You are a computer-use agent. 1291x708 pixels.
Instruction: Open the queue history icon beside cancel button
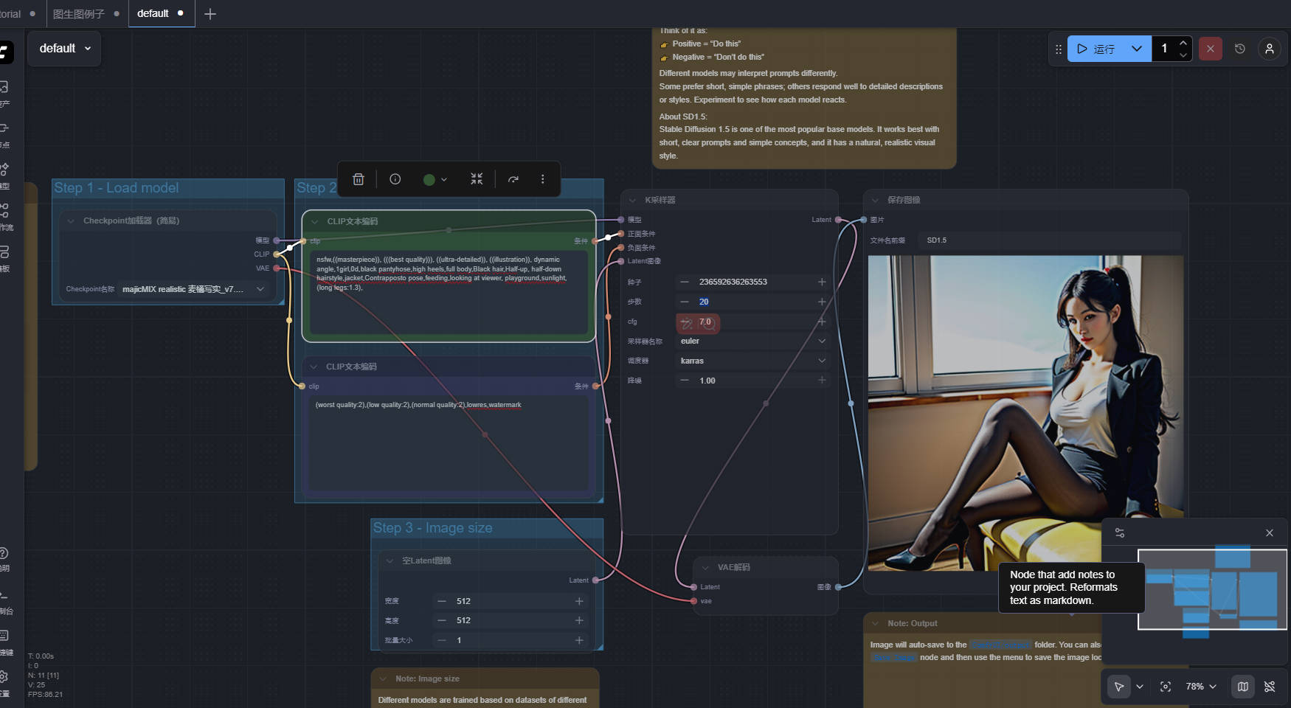pyautogui.click(x=1240, y=49)
